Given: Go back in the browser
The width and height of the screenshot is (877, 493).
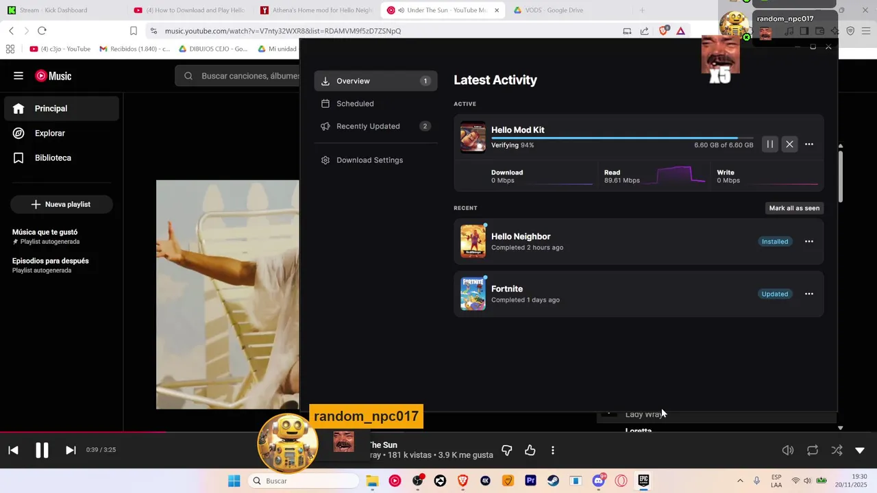Looking at the screenshot, I should click(x=11, y=31).
